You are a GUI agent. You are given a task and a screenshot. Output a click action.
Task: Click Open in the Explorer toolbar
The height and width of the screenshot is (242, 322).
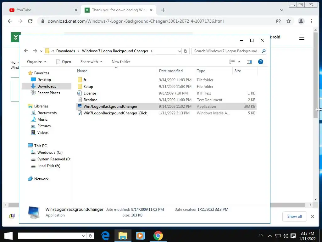pos(64,62)
